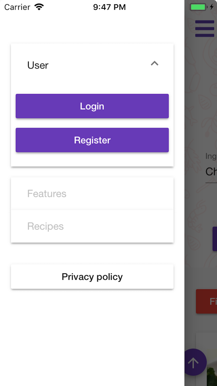Click the Wi-Fi icon in status bar
The image size is (217, 386).
click(x=39, y=7)
